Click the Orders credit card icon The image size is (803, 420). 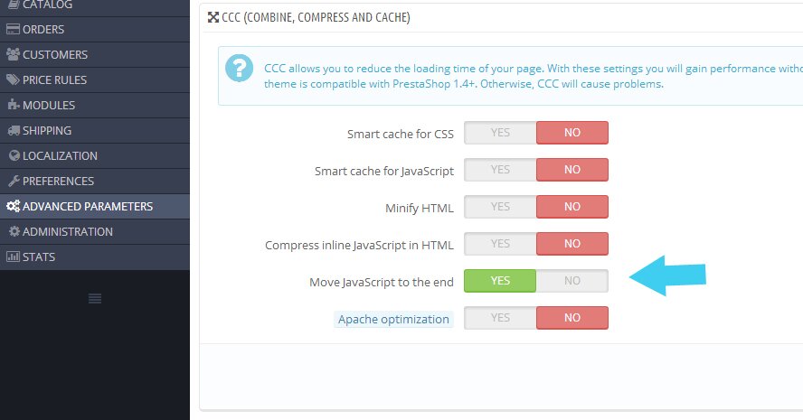click(x=13, y=29)
